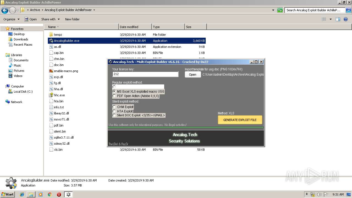The height and width of the screenshot is (198, 352).
Task: Select the xls.bin file name
Action: [x=58, y=150]
